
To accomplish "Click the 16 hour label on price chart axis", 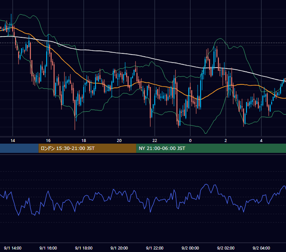I will click(48, 141).
